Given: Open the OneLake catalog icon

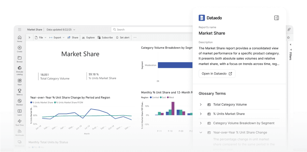Looking at the screenshot, I should [19, 68].
